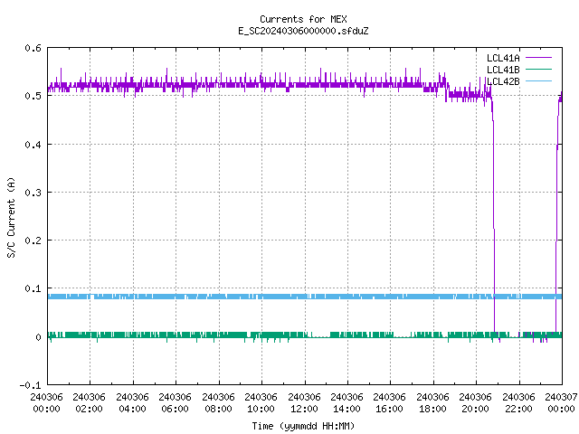Viewport: 579px width, 434px height.
Task: Click the 'Currents for MEX' chart title
Action: pos(303,19)
